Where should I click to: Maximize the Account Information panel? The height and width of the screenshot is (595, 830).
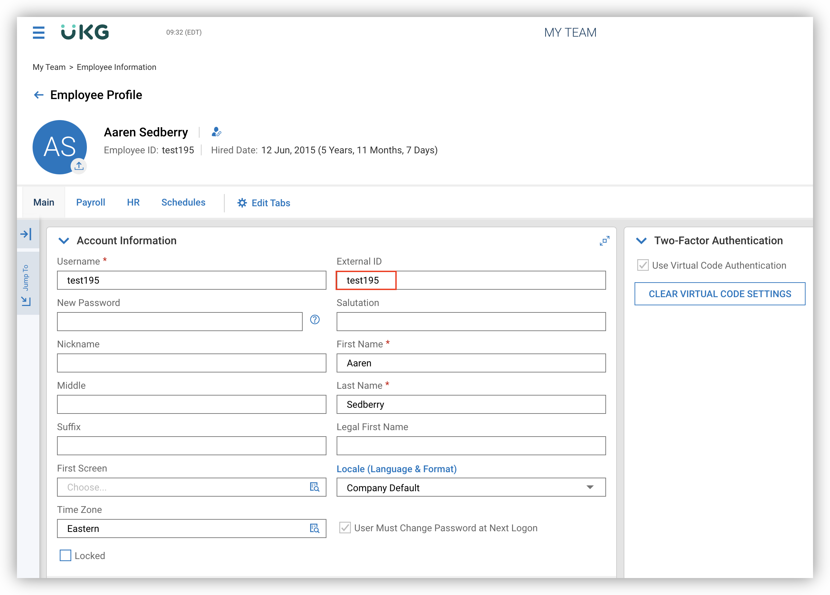(x=604, y=241)
